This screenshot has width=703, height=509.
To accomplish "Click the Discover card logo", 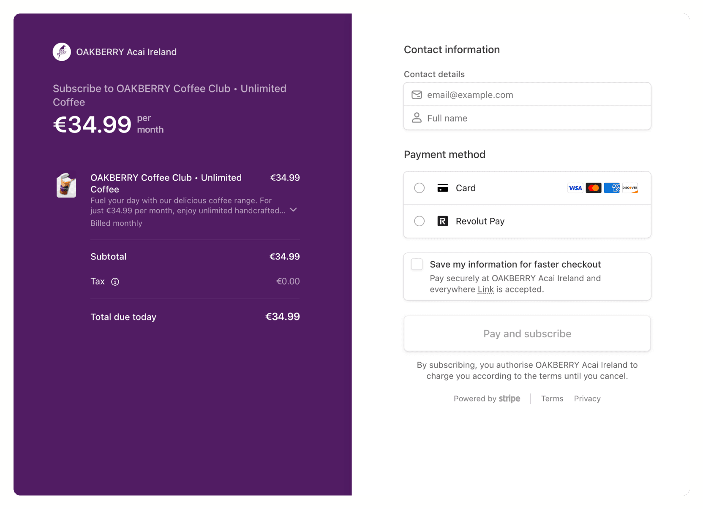I will [x=630, y=188].
